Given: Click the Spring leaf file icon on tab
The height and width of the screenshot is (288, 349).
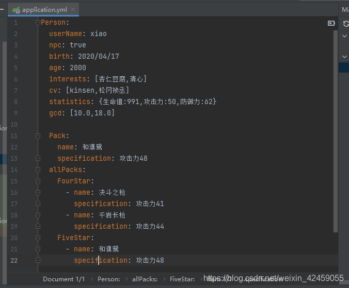Looking at the screenshot, I should (16, 10).
